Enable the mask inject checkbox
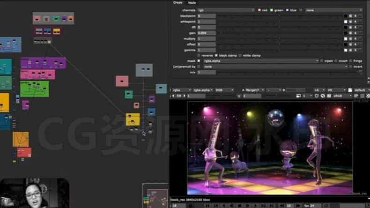Image resolution: width=370 pixels, height=208 pixels. click(x=321, y=61)
